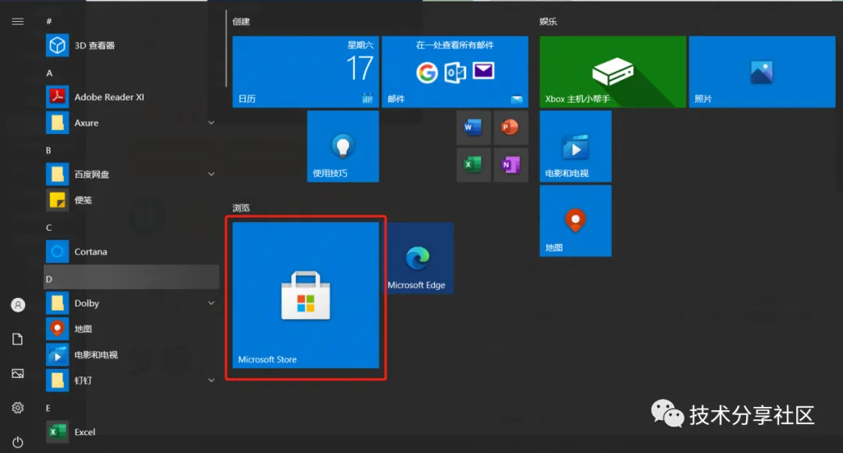Open the user account icon
Image resolution: width=843 pixels, height=453 pixels.
18,305
